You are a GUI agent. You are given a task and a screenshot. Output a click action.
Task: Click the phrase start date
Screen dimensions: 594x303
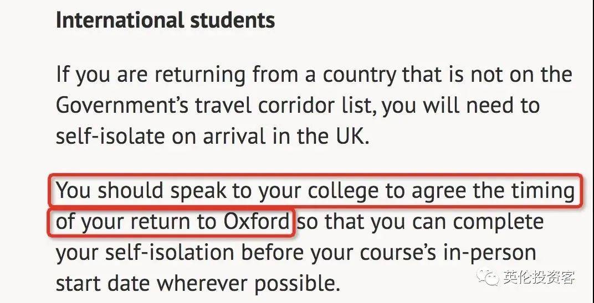pyautogui.click(x=103, y=284)
